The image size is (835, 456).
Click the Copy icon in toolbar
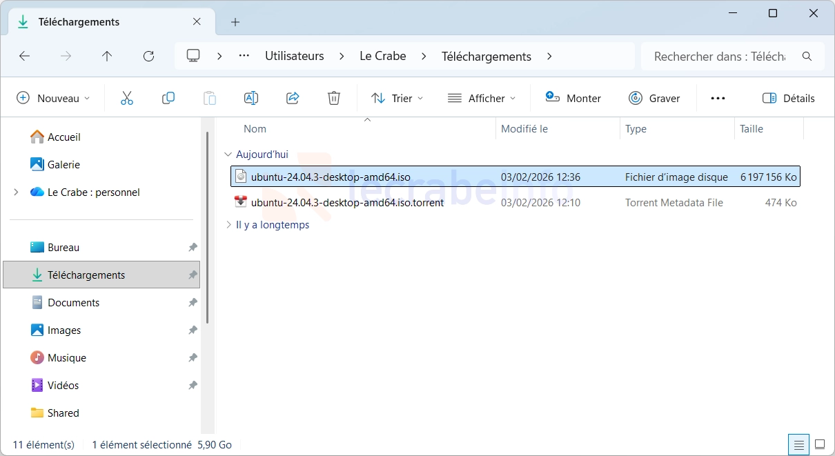point(168,98)
